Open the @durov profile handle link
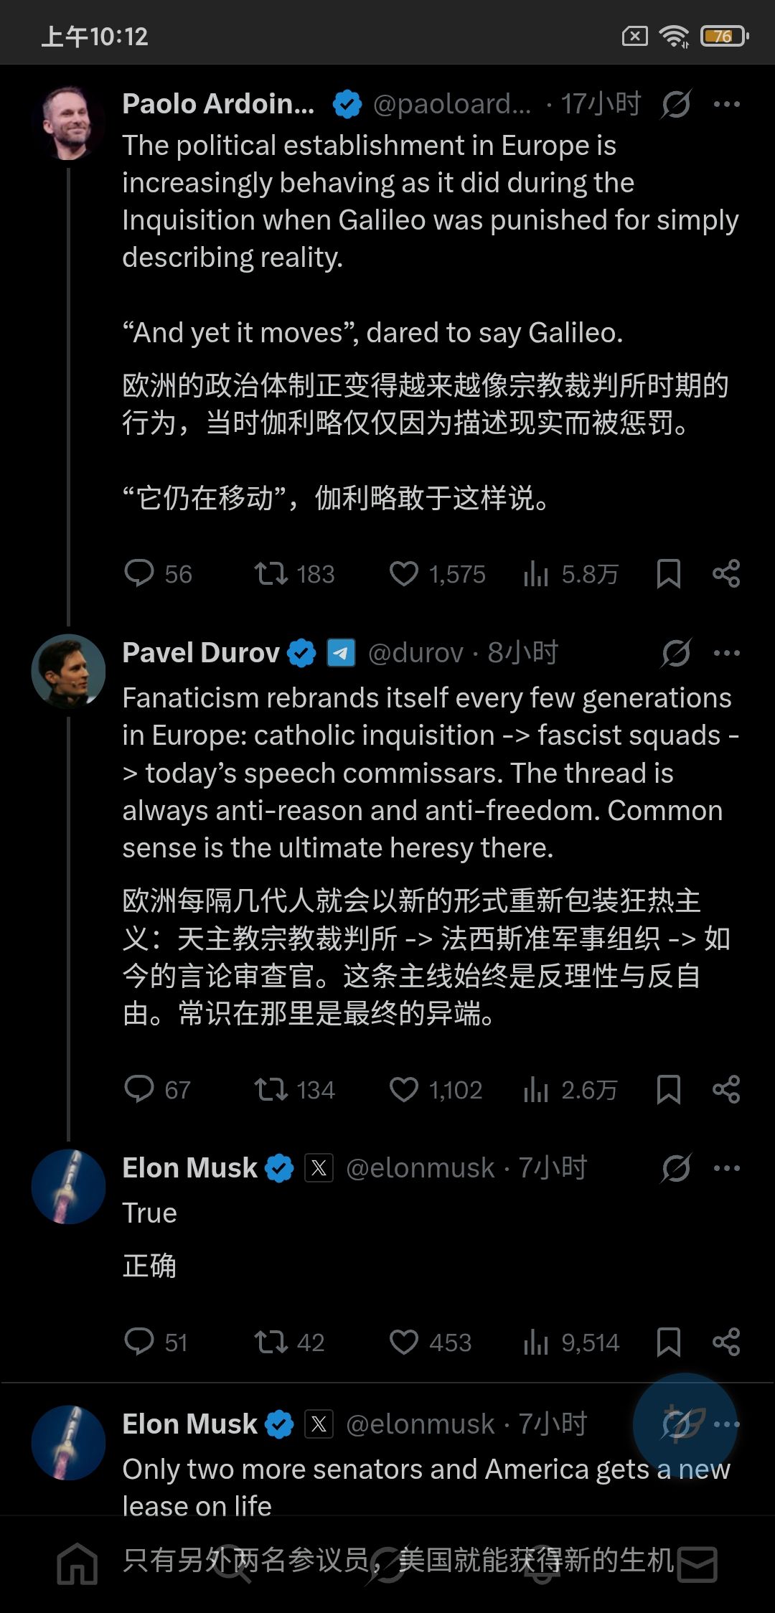This screenshot has height=1613, width=775. [x=415, y=653]
